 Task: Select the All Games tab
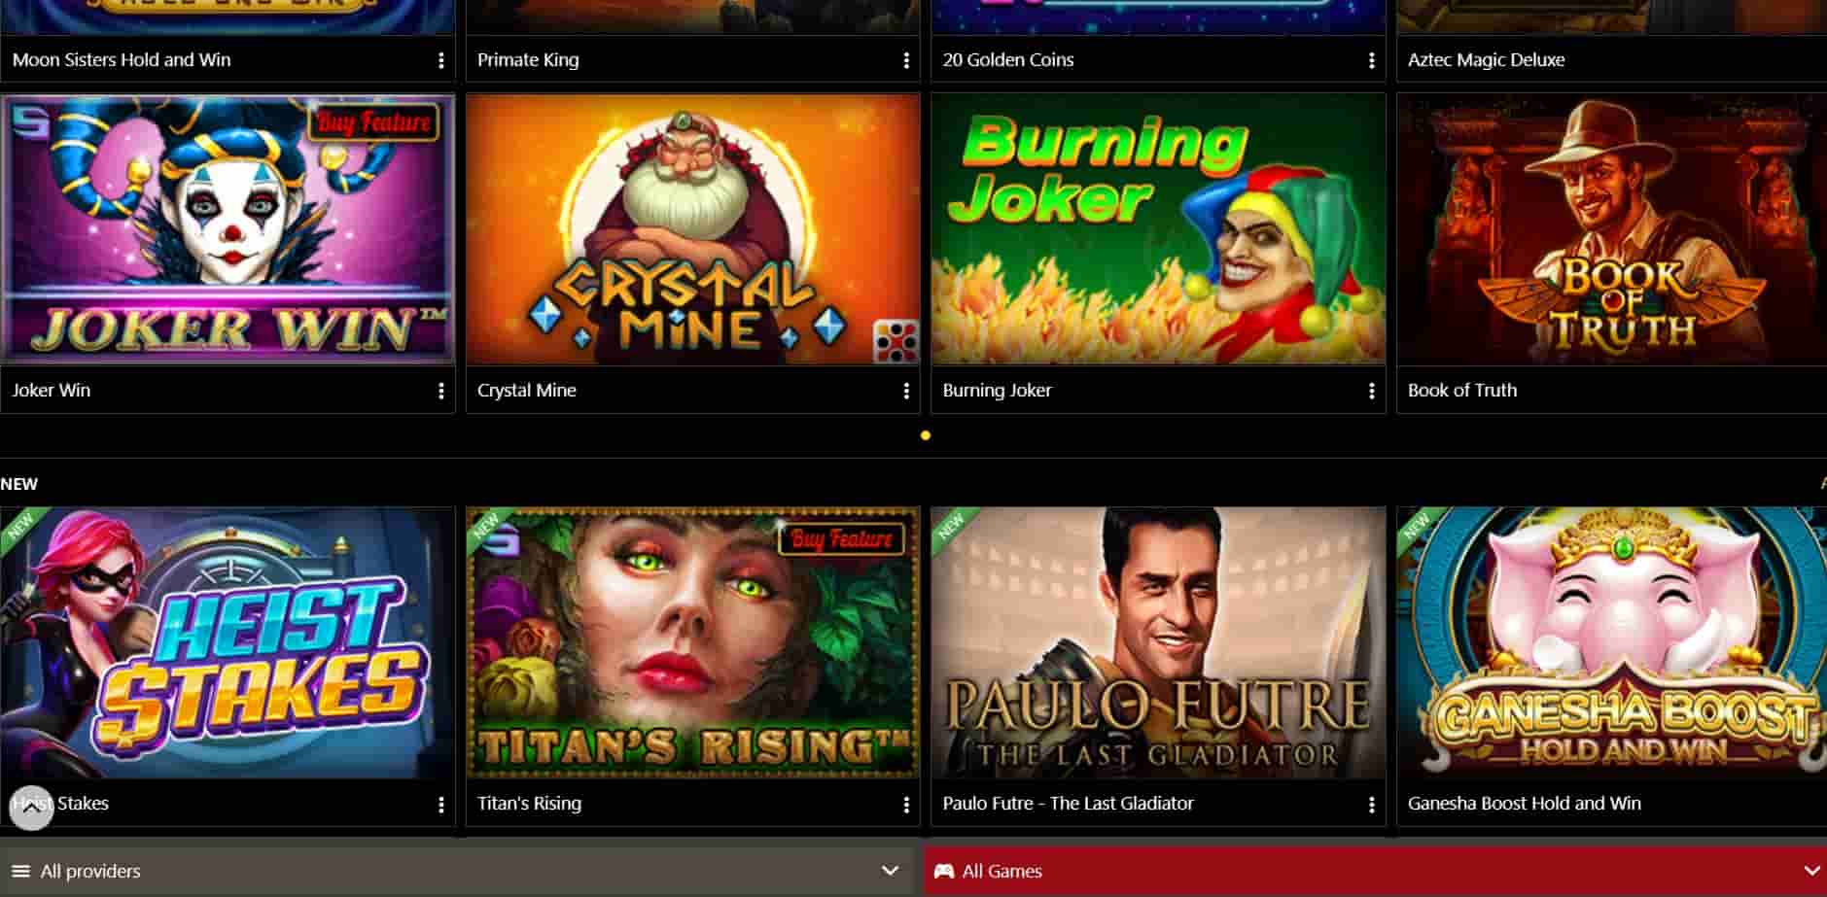[1001, 871]
